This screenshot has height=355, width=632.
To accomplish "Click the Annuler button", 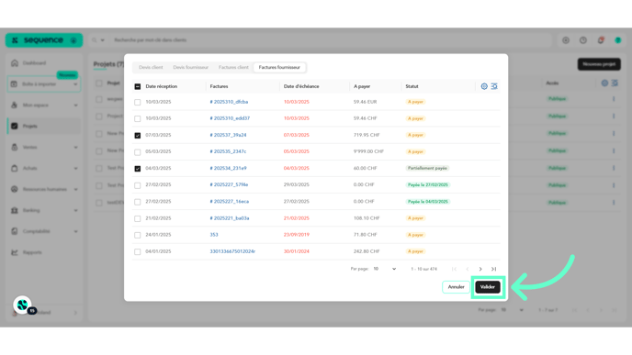I will (456, 287).
